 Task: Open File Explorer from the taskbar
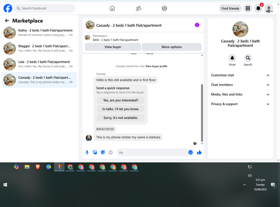click(27, 167)
